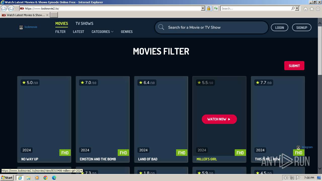The width and height of the screenshot is (322, 181).
Task: Click the browser Search box field
Action: (x=256, y=9)
